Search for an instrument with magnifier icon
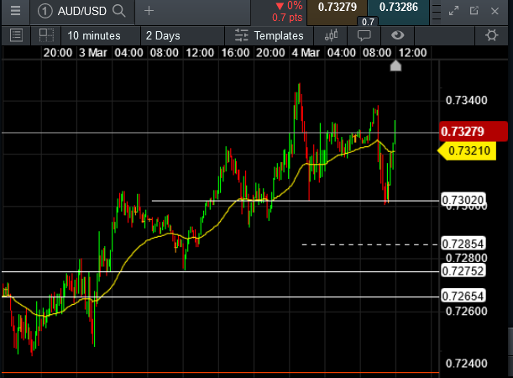Viewport: 513px width, 378px height. tap(118, 11)
